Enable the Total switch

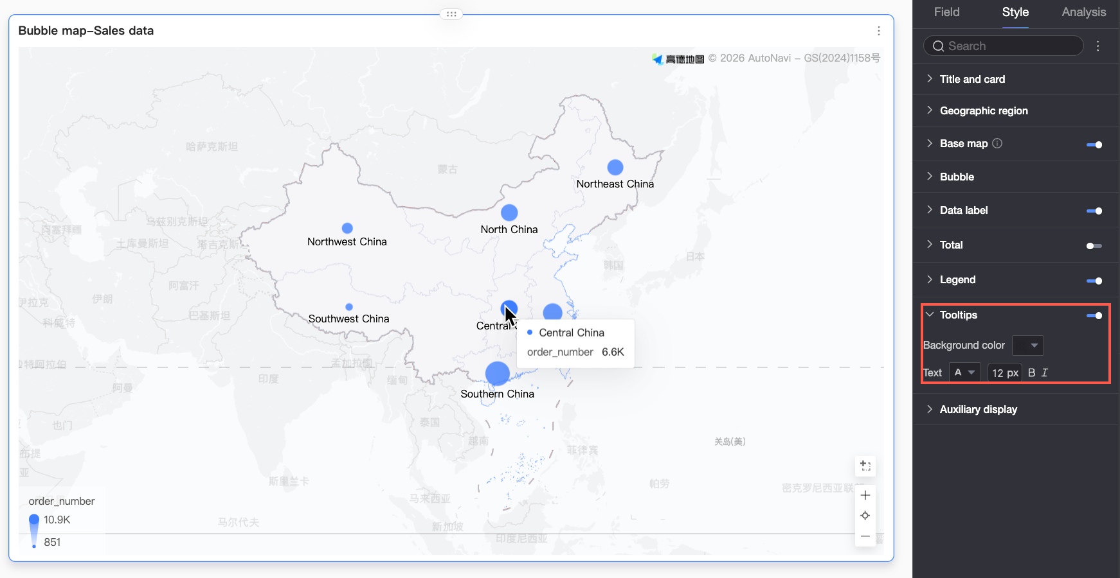tap(1094, 246)
